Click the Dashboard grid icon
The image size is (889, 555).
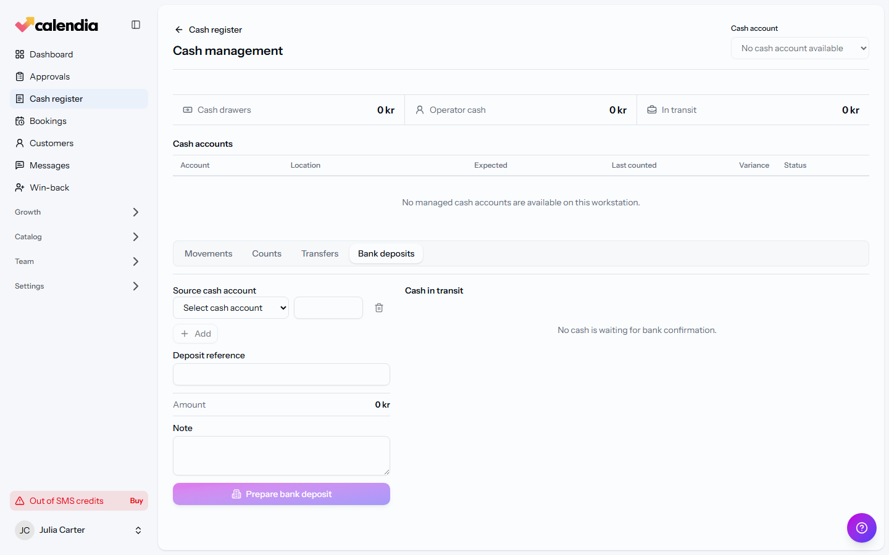(x=20, y=54)
